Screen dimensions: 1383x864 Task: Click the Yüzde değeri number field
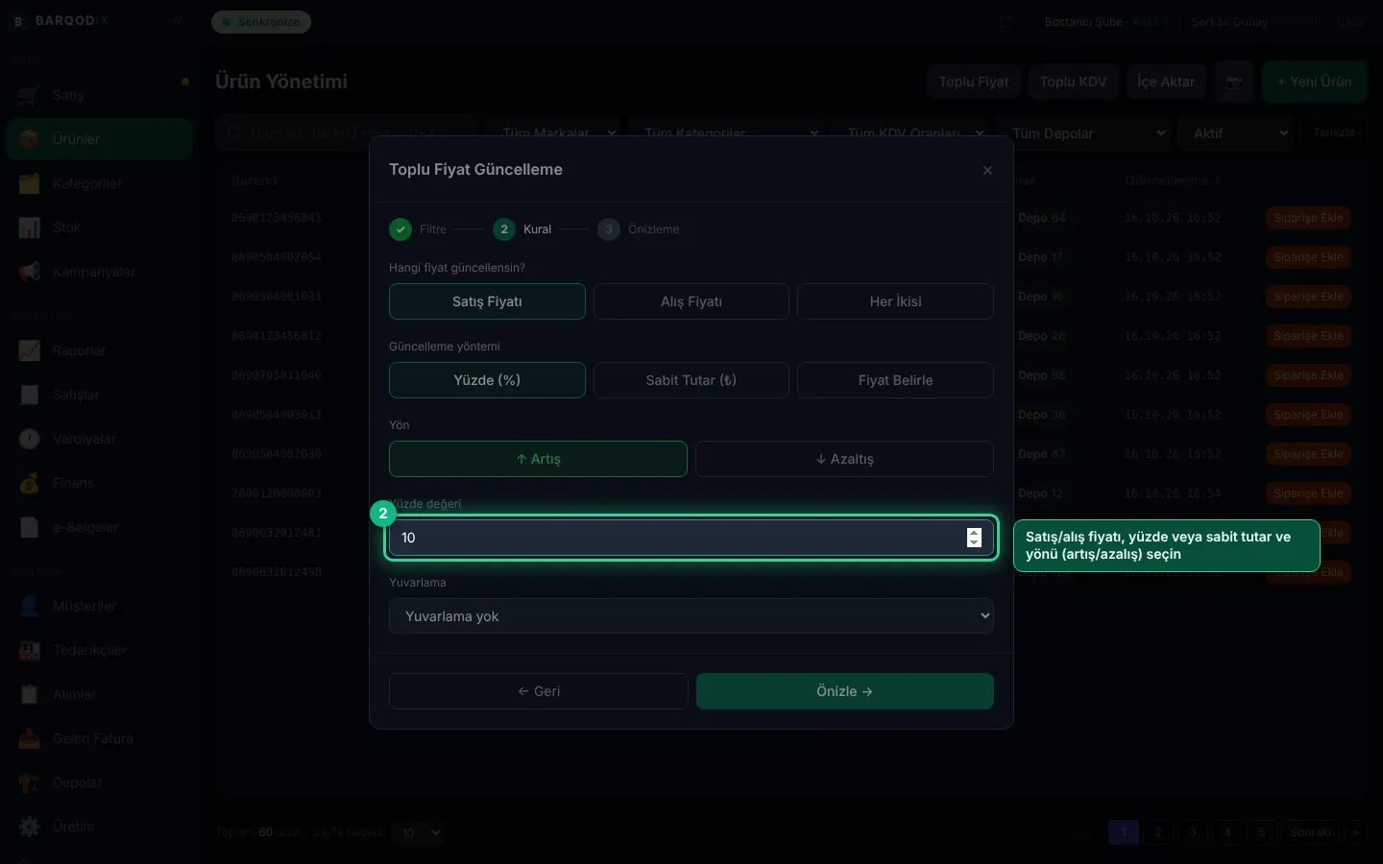click(691, 538)
